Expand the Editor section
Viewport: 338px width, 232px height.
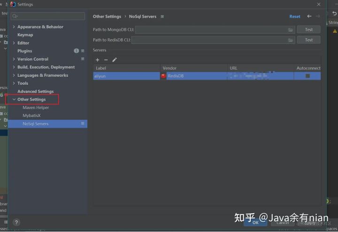point(14,43)
